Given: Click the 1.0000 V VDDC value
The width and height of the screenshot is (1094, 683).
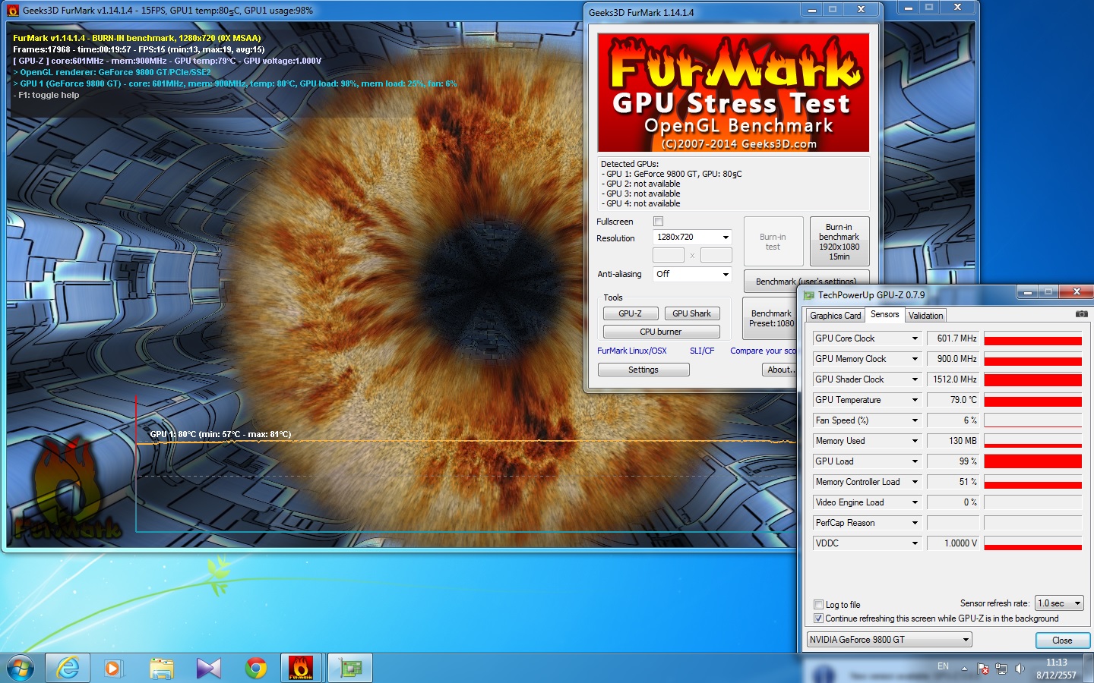Looking at the screenshot, I should 953,543.
